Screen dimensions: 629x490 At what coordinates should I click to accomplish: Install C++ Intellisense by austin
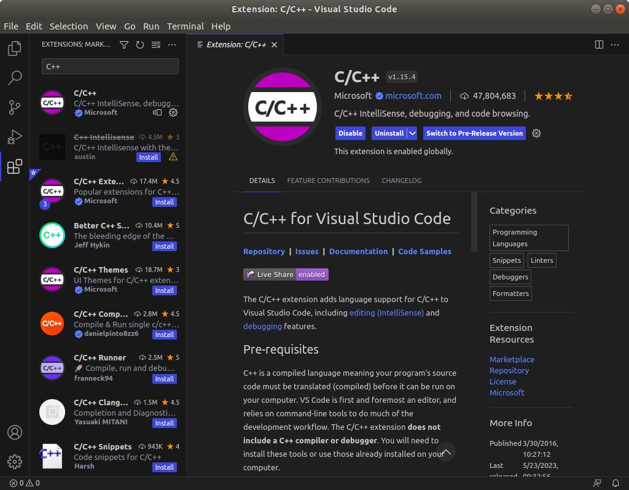(x=149, y=157)
